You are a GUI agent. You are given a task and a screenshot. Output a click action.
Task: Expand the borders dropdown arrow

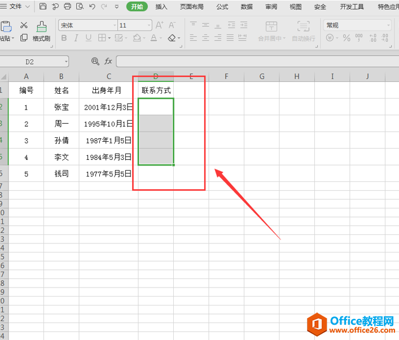click(x=109, y=38)
